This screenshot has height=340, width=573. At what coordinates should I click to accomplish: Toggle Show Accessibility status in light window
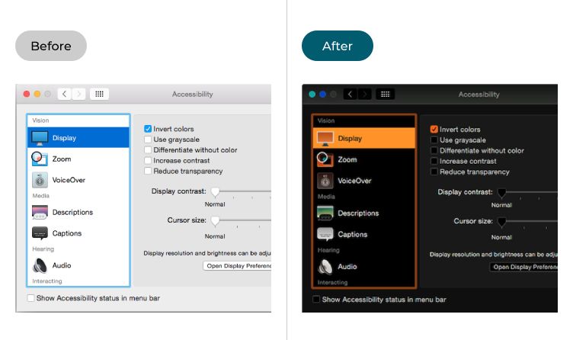tap(30, 298)
